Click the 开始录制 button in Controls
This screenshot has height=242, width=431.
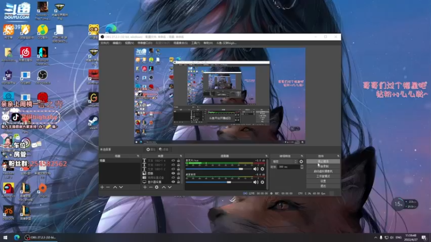pos(323,166)
